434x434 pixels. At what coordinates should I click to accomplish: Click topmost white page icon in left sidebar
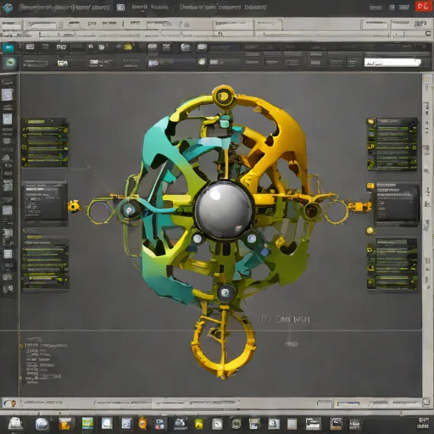click(x=8, y=95)
